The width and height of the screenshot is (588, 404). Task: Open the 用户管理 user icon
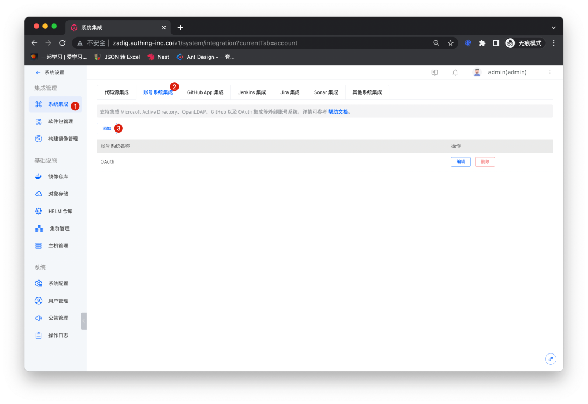[x=39, y=301]
